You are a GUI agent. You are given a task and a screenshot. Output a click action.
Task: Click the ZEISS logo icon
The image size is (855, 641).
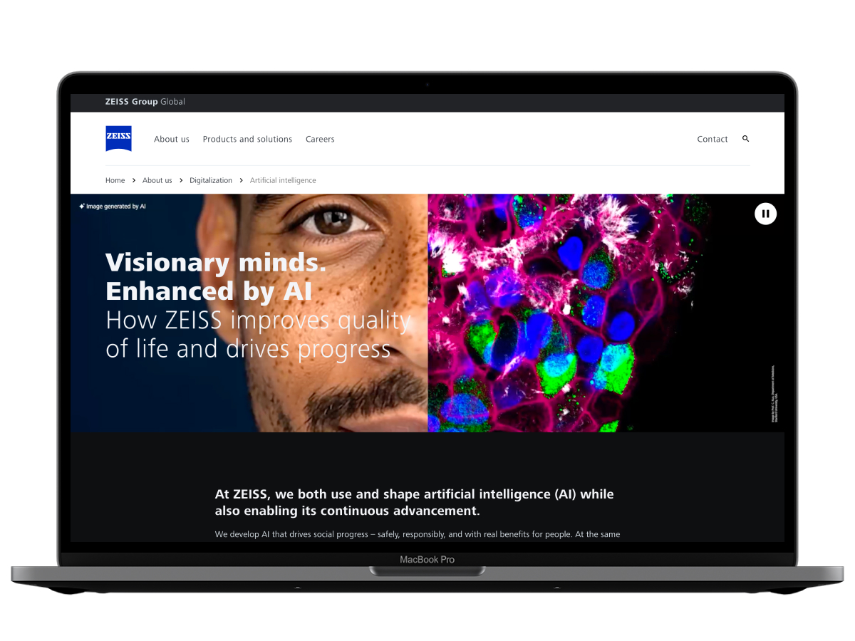tap(118, 139)
